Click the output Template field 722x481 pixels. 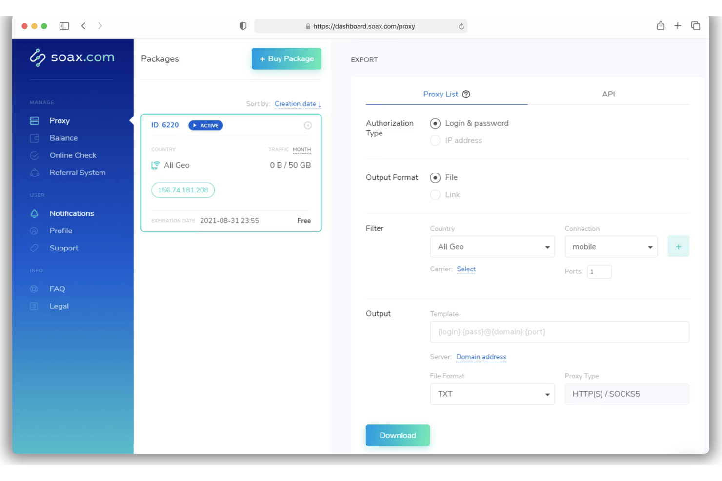(560, 332)
